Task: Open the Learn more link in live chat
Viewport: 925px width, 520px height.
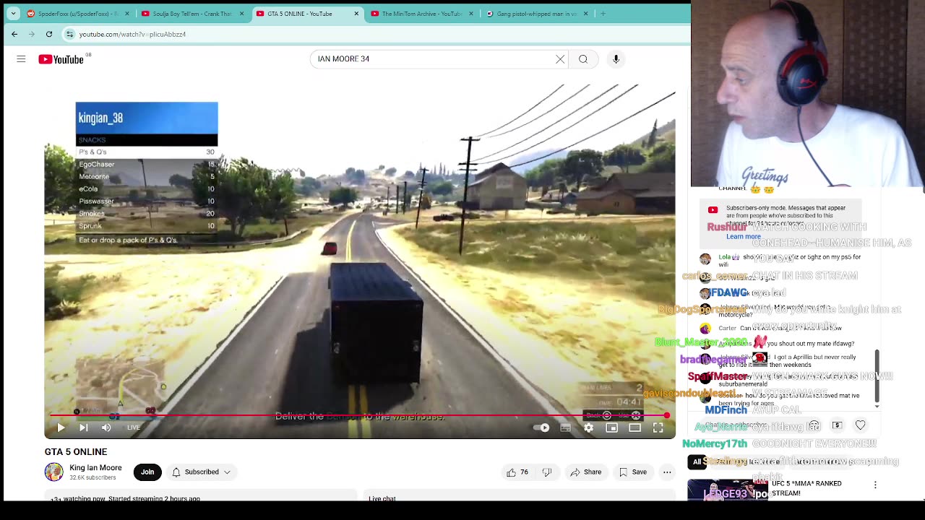Action: 744,236
